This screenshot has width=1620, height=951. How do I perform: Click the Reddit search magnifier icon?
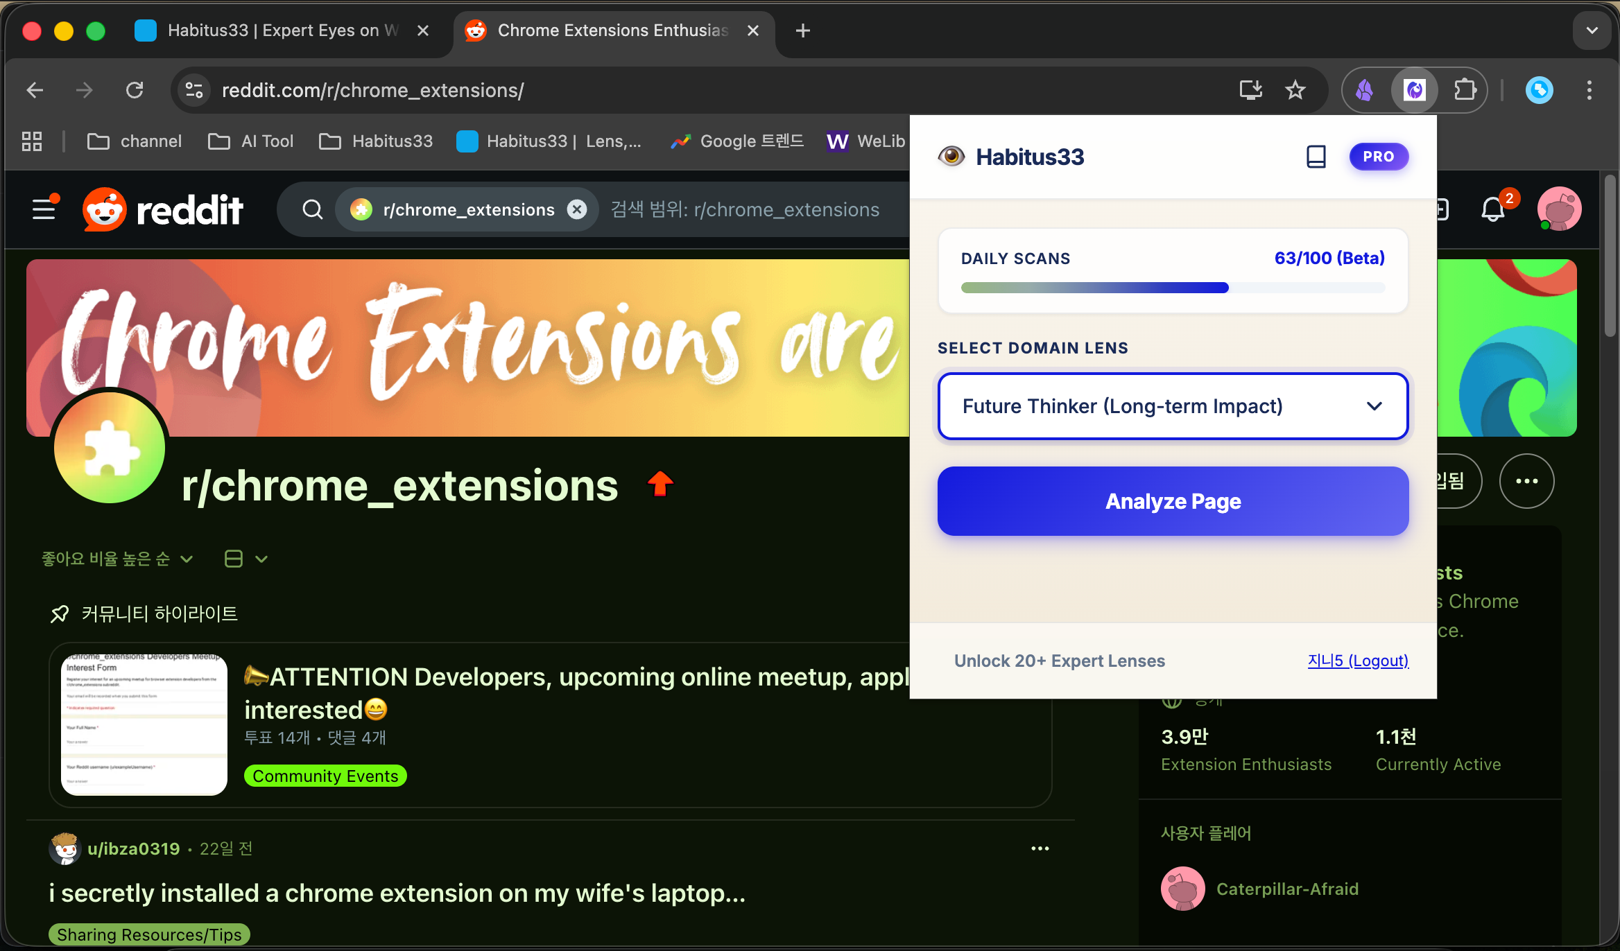[313, 209]
